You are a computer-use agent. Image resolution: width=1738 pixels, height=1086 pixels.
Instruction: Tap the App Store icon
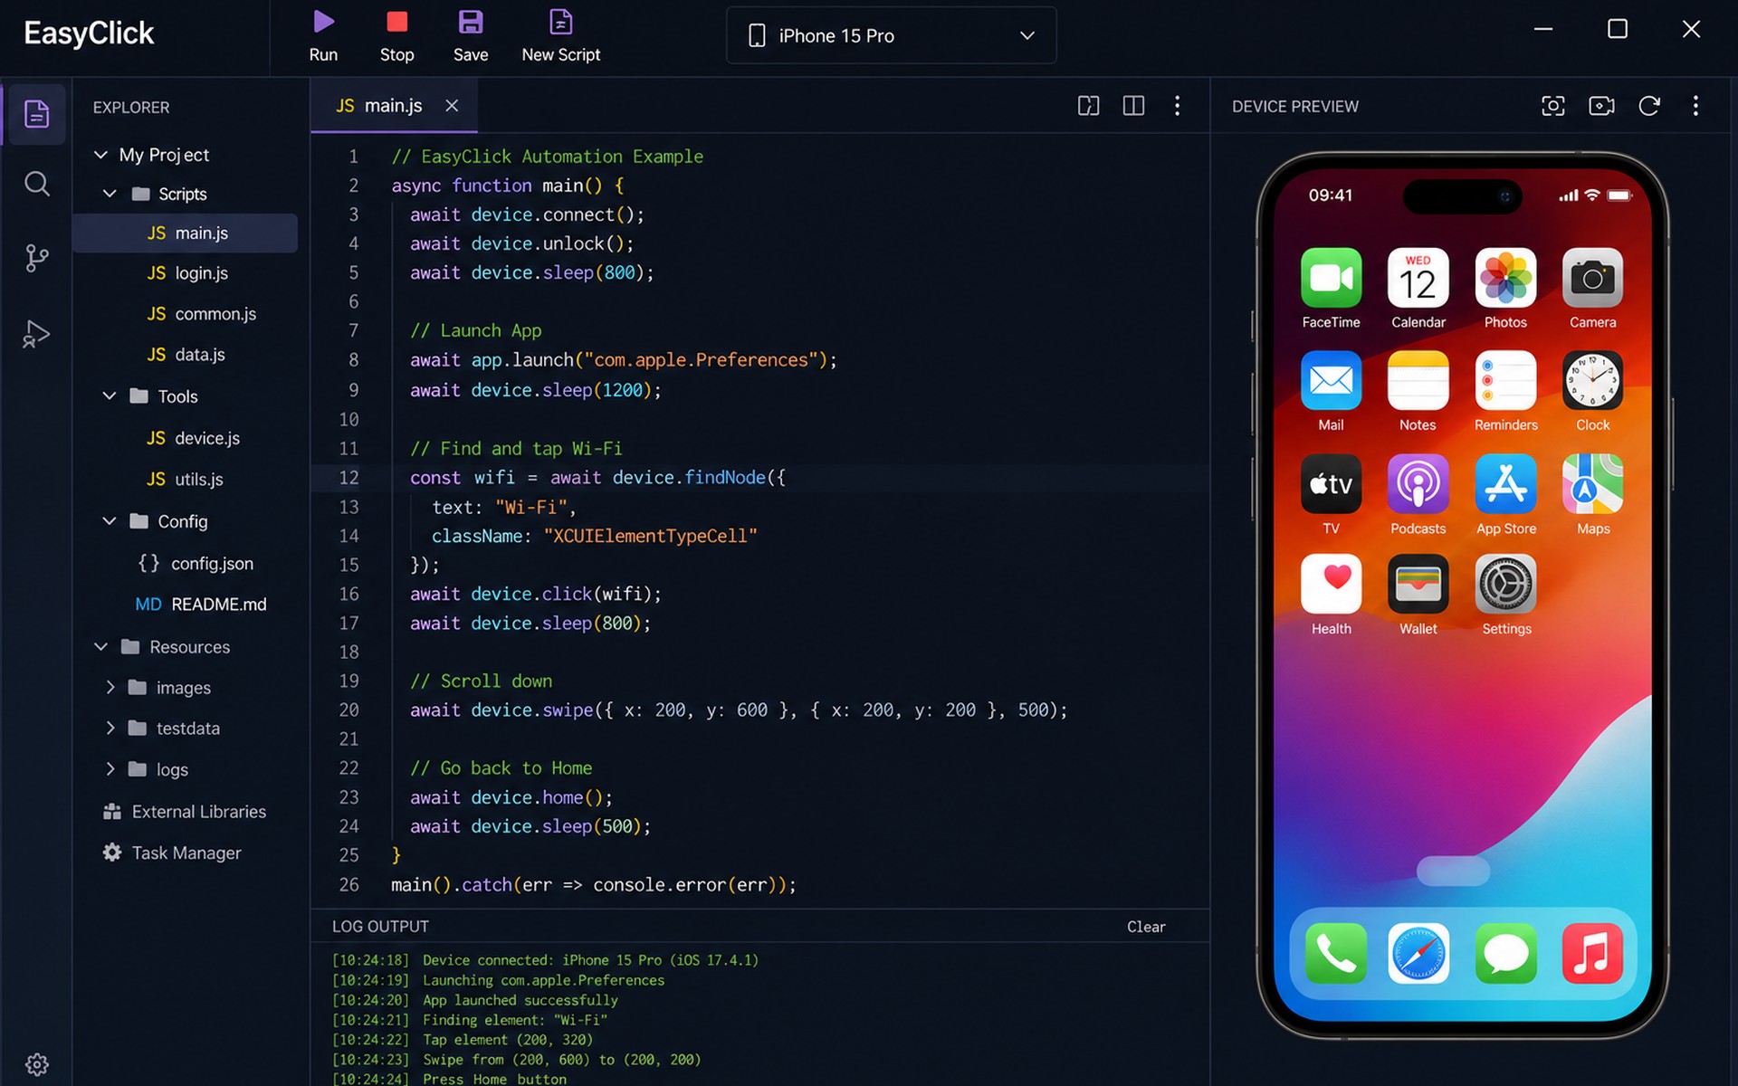click(x=1505, y=484)
